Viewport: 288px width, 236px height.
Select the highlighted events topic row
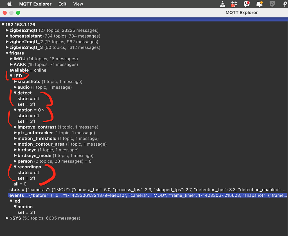[148, 195]
